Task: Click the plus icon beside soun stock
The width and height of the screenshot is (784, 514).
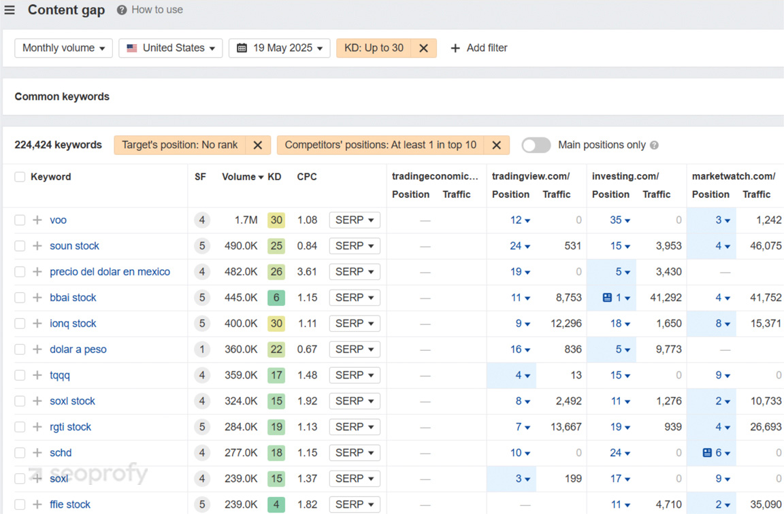Action: click(x=37, y=245)
